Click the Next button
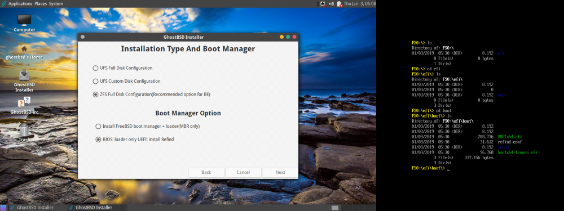 [x=280, y=172]
